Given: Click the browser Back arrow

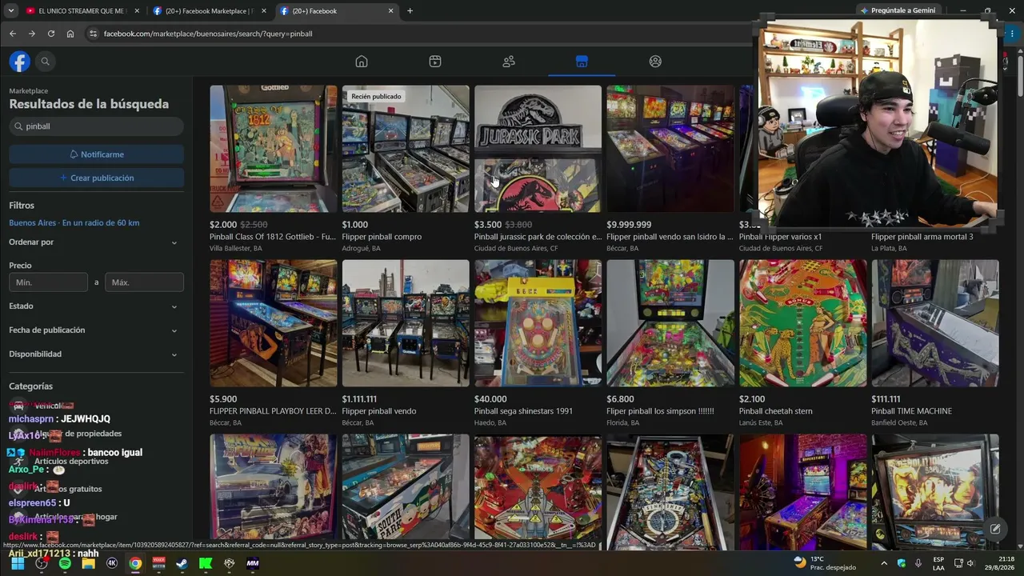Looking at the screenshot, I should (x=13, y=34).
